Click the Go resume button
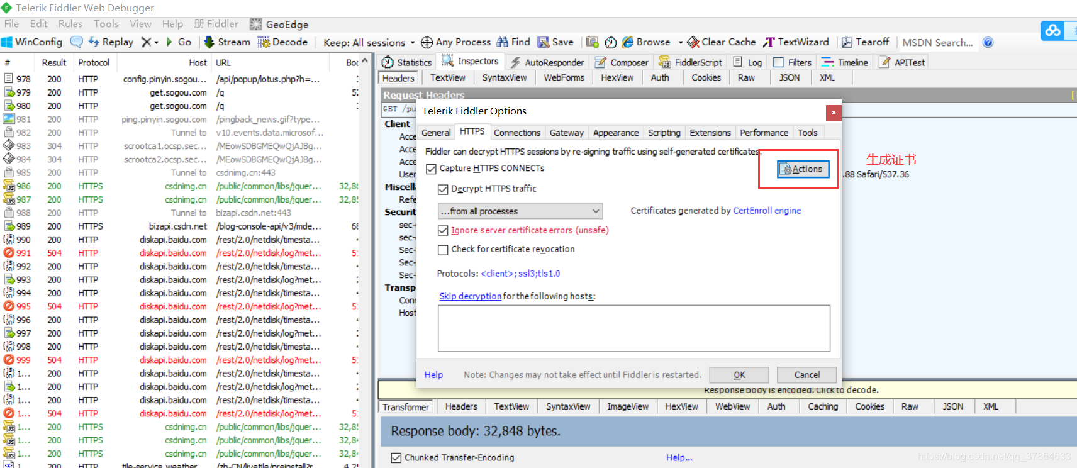Viewport: 1077px width, 468px height. tap(178, 42)
